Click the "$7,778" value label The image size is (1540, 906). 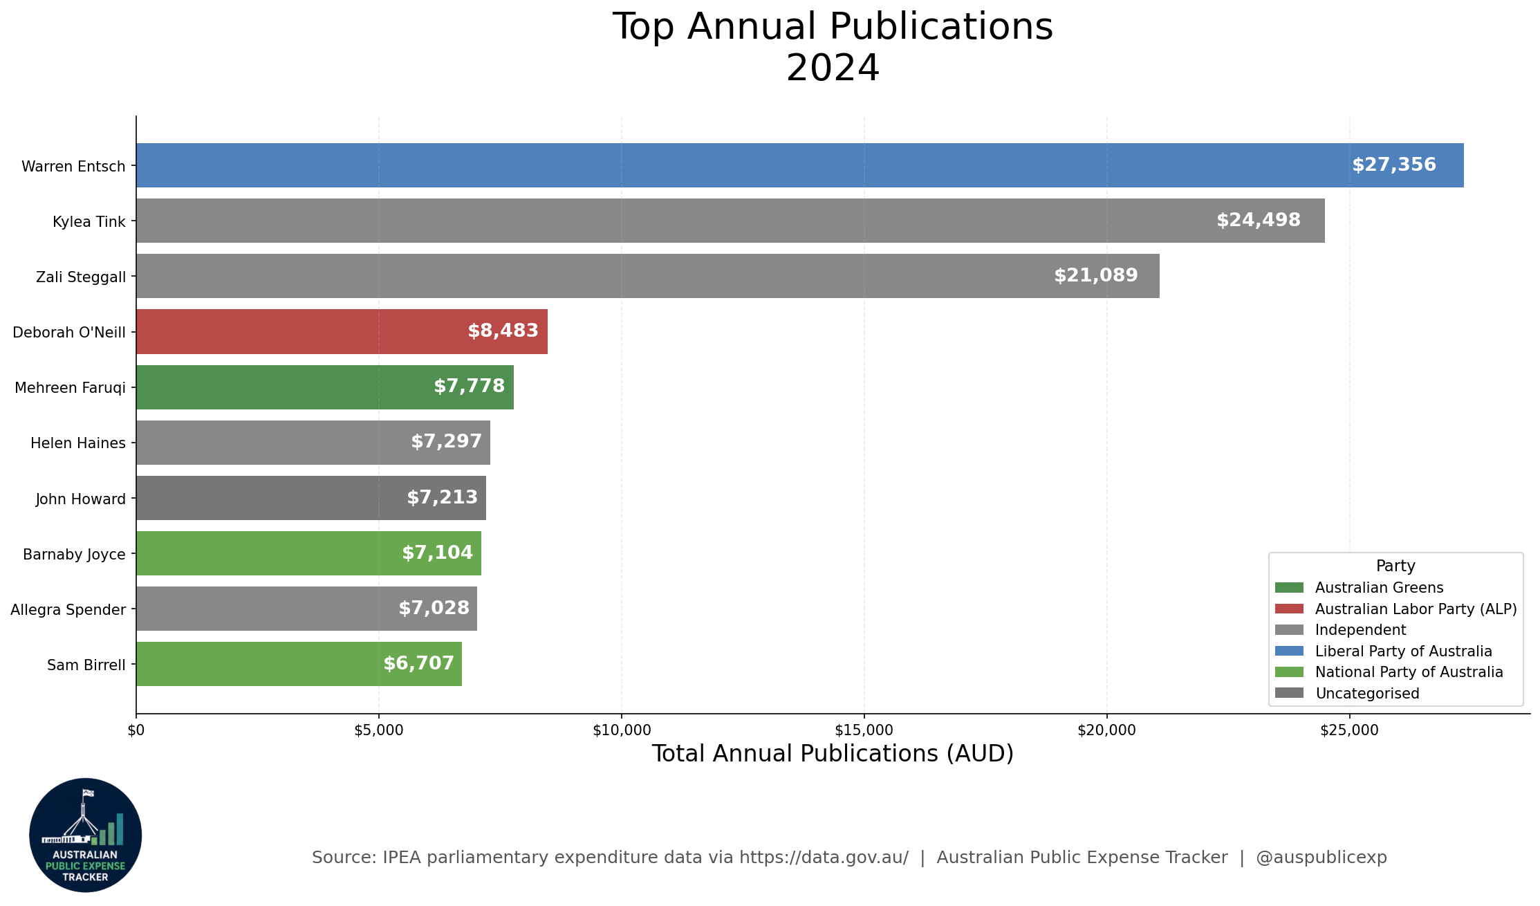tap(470, 386)
